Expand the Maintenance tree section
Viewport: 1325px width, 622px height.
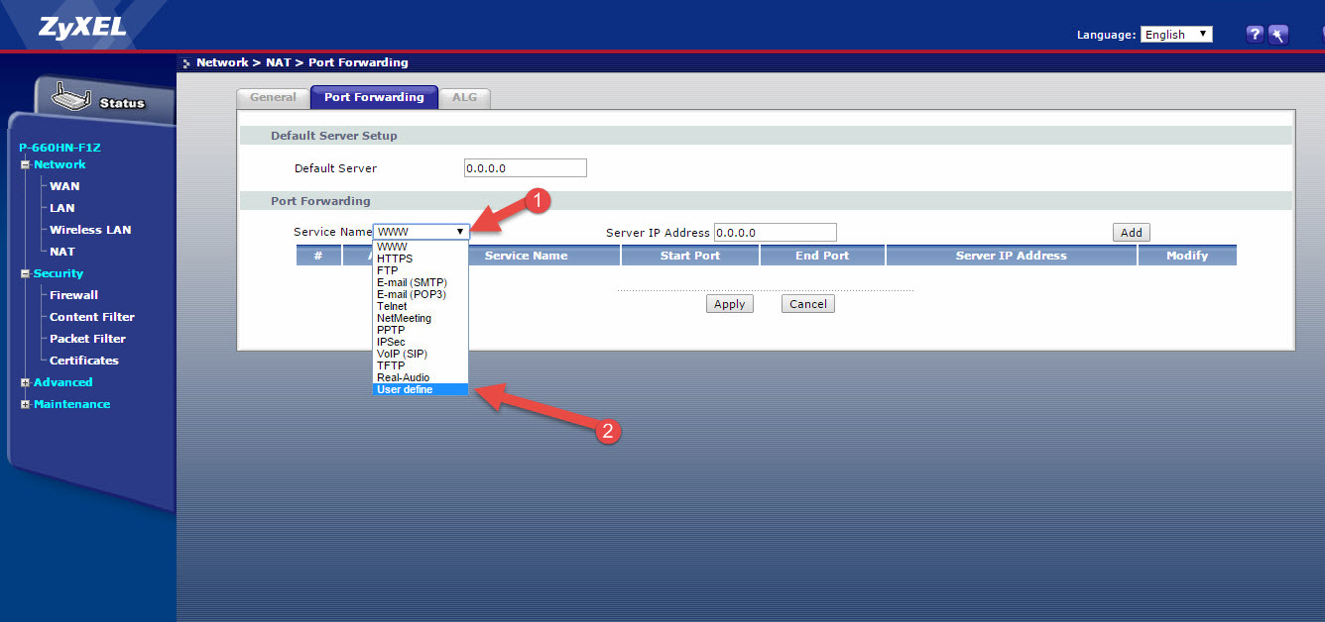pyautogui.click(x=26, y=404)
